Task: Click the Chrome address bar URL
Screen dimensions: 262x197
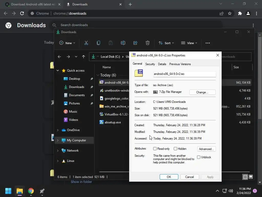Action: [x=70, y=13]
